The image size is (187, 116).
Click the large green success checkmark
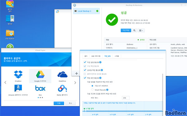tap(112, 20)
